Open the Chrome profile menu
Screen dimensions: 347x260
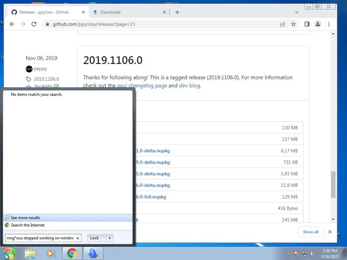pos(318,24)
